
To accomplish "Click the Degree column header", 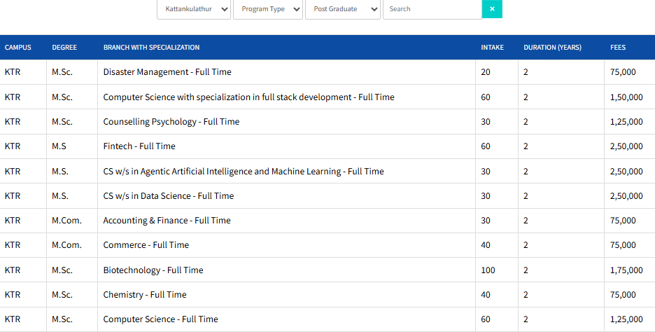I will [x=64, y=48].
